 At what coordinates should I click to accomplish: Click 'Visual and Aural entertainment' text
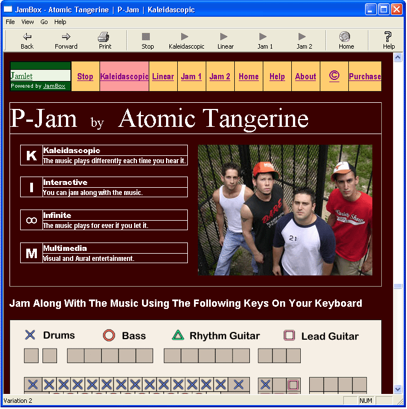pos(88,259)
